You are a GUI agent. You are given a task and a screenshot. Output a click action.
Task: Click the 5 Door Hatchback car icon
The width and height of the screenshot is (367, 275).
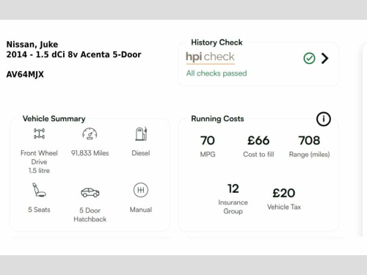pos(90,192)
